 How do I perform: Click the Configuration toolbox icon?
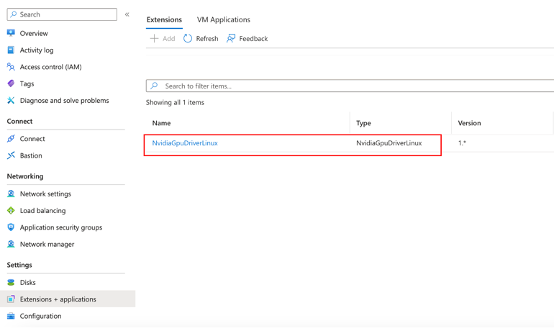[11, 316]
